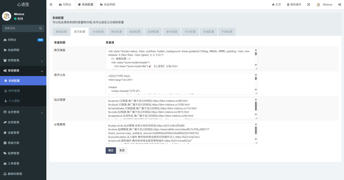Open 收益明细 in the sidebar
This screenshot has height=180, width=344.
pos(23,50)
